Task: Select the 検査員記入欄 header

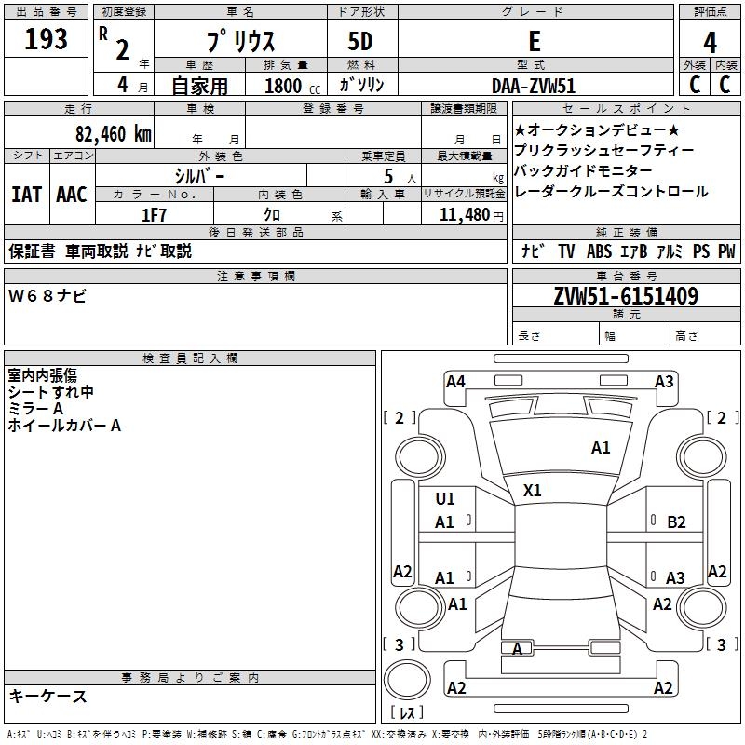Action: point(190,359)
